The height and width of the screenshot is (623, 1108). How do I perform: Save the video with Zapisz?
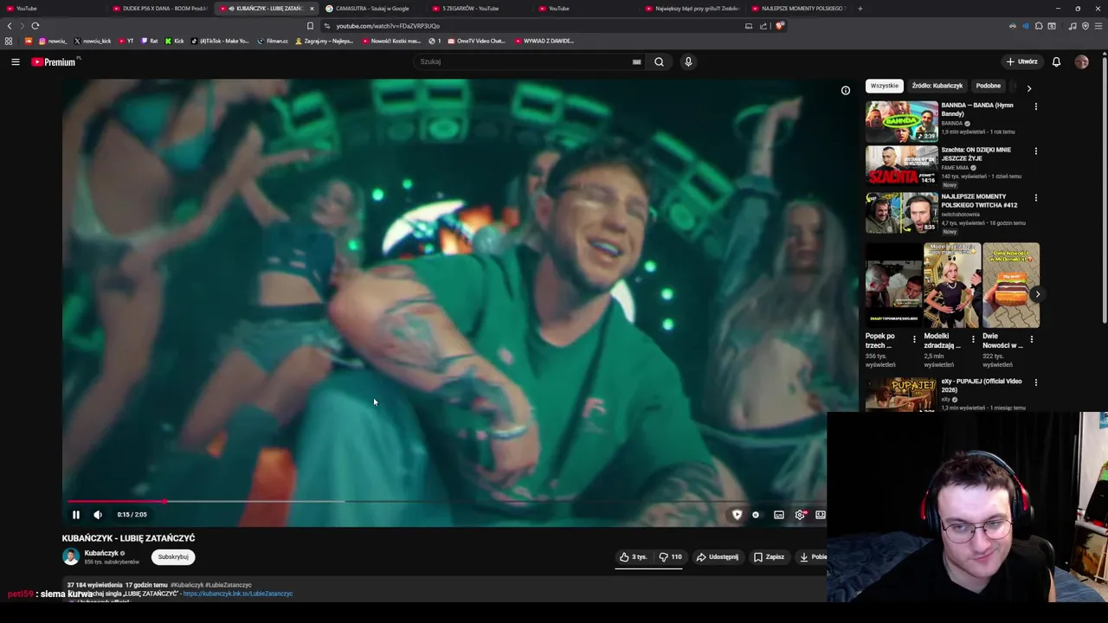(769, 557)
